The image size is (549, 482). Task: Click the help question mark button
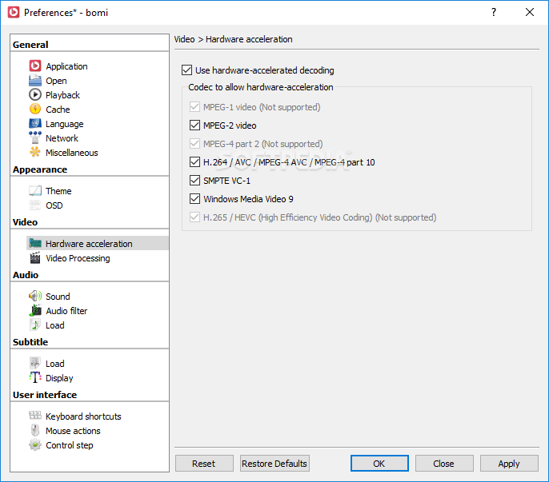[493, 12]
